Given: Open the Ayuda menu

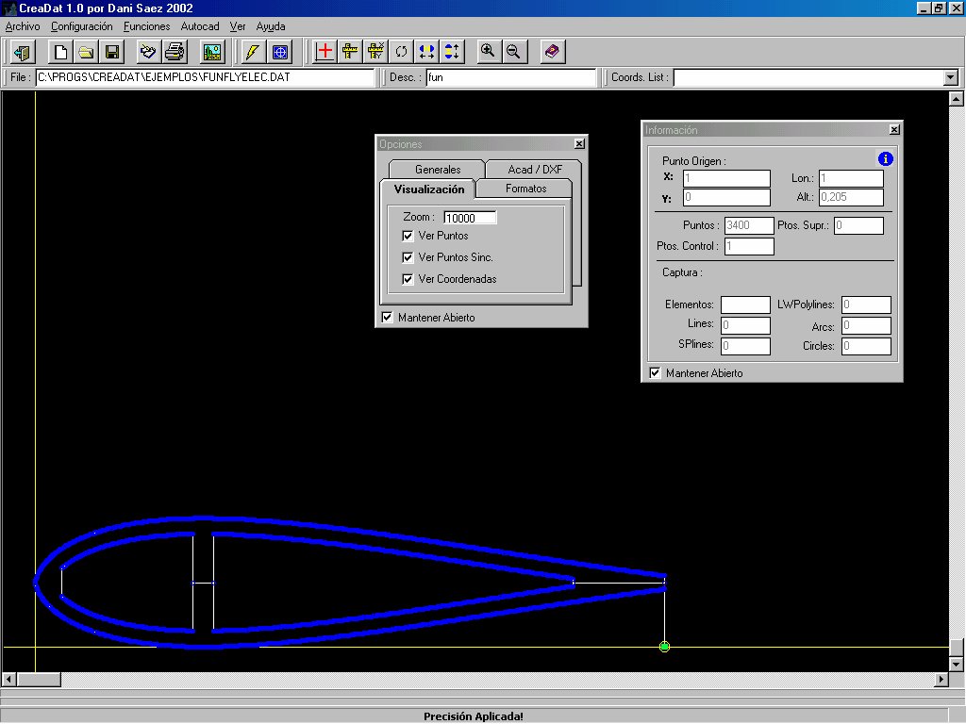Looking at the screenshot, I should point(271,26).
